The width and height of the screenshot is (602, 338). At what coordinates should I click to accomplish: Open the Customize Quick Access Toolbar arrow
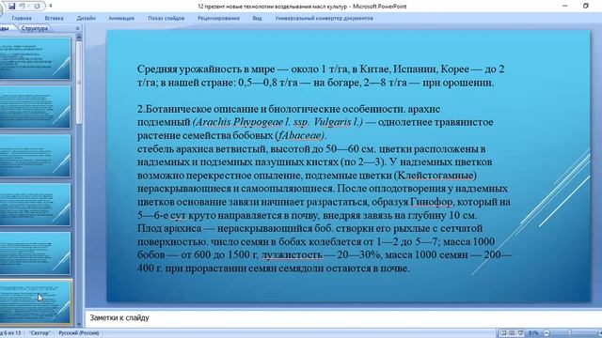click(51, 7)
